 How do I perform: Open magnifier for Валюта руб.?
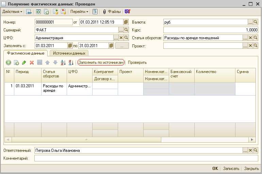point(256,22)
